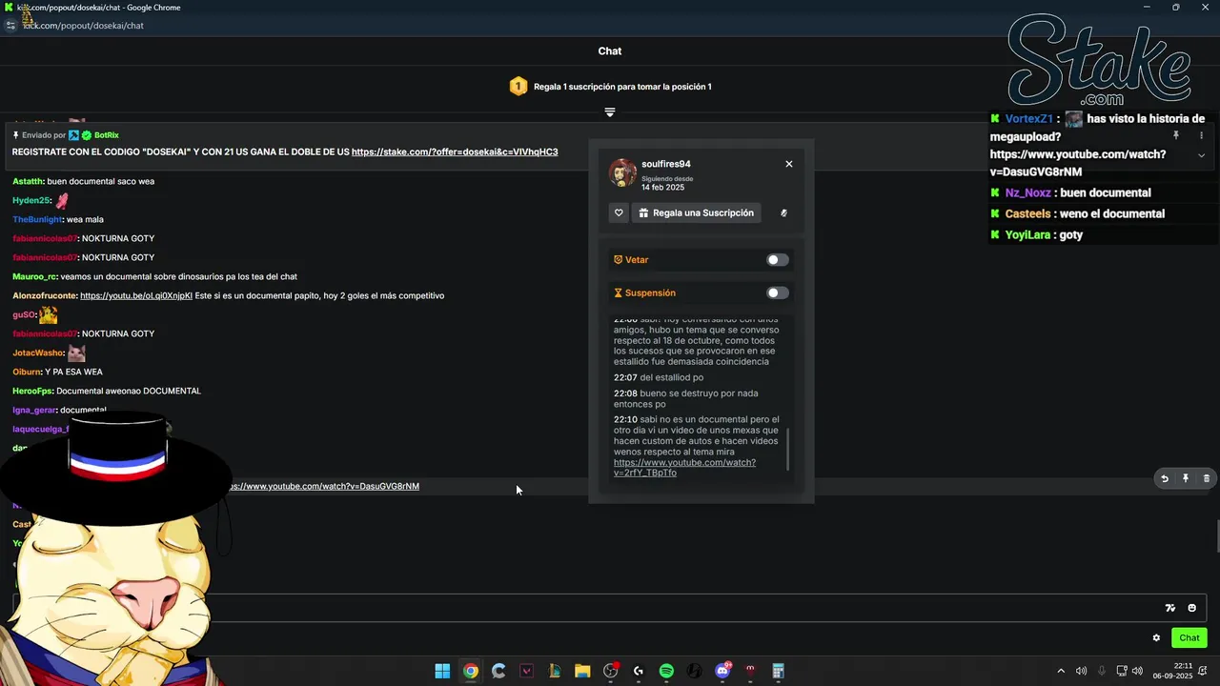
Task: Show hidden system tray icons
Action: click(1061, 671)
